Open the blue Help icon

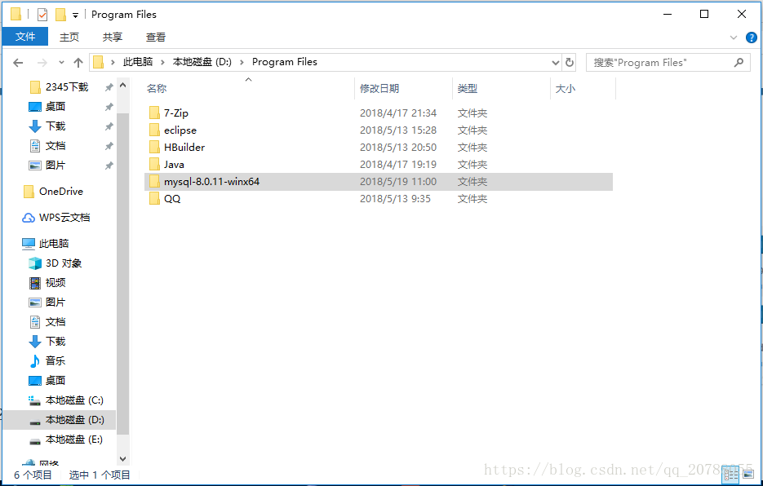tap(751, 38)
